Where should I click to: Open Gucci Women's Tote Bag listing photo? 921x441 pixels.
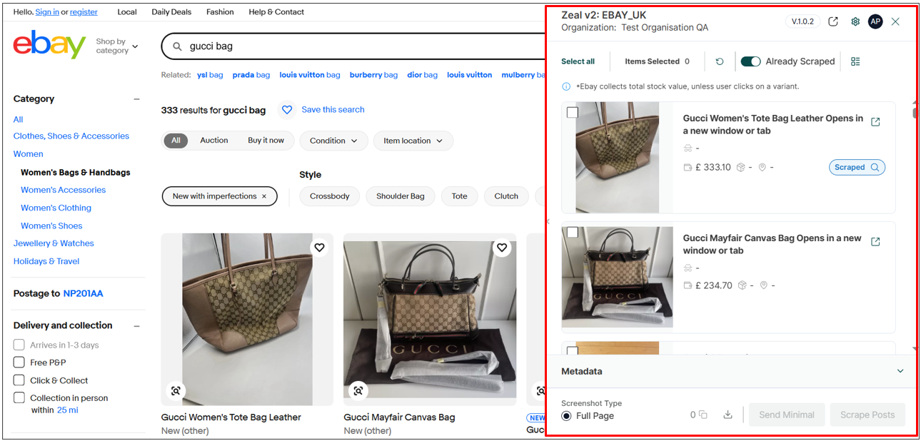[x=247, y=320]
